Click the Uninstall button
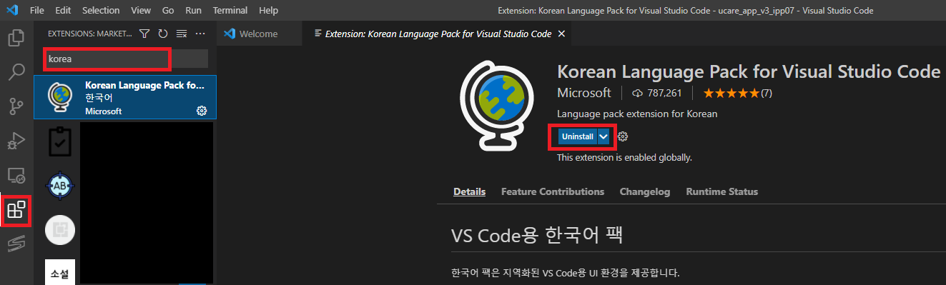 [x=578, y=136]
